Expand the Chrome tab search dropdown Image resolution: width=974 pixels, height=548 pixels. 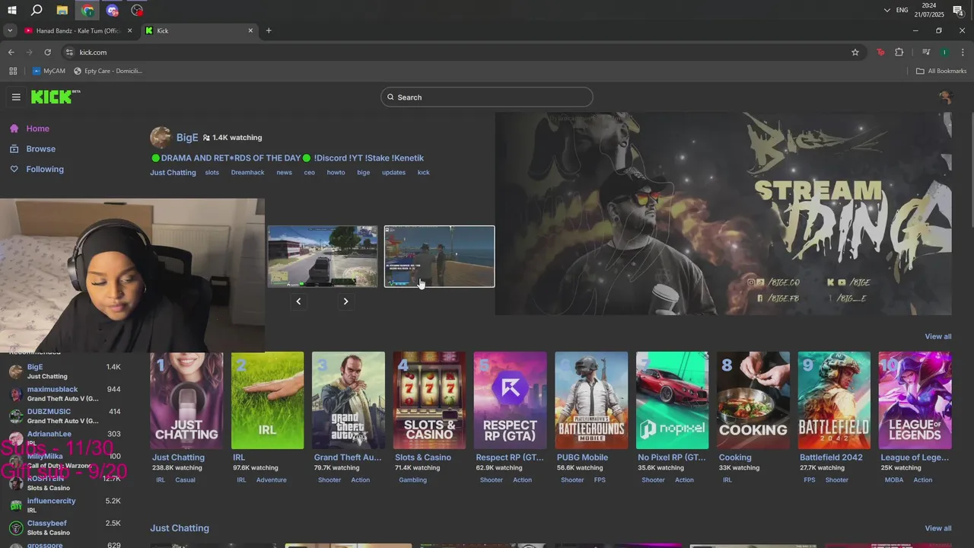point(9,30)
